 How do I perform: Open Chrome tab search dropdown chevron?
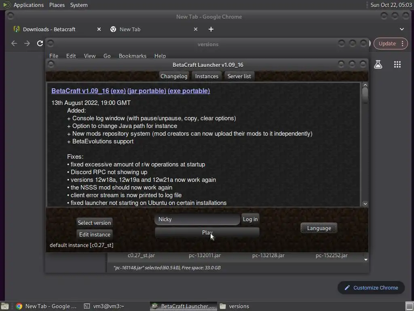[401, 29]
